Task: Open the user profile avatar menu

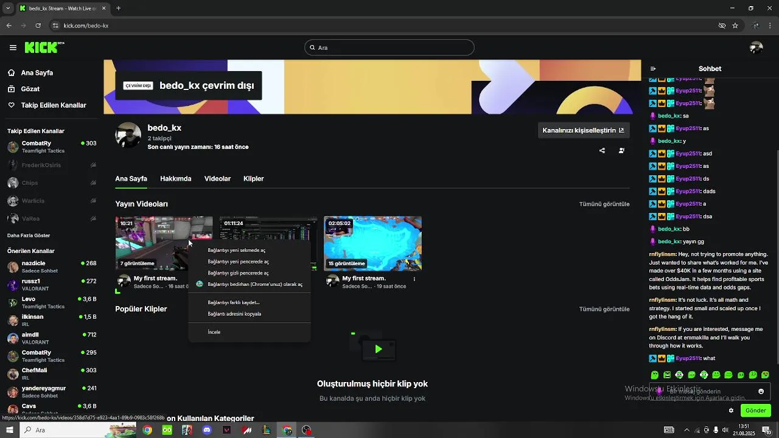Action: point(756,47)
